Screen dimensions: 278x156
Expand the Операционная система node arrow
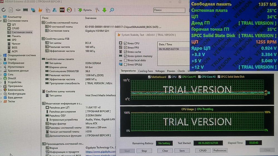pyautogui.click(x=1, y=55)
